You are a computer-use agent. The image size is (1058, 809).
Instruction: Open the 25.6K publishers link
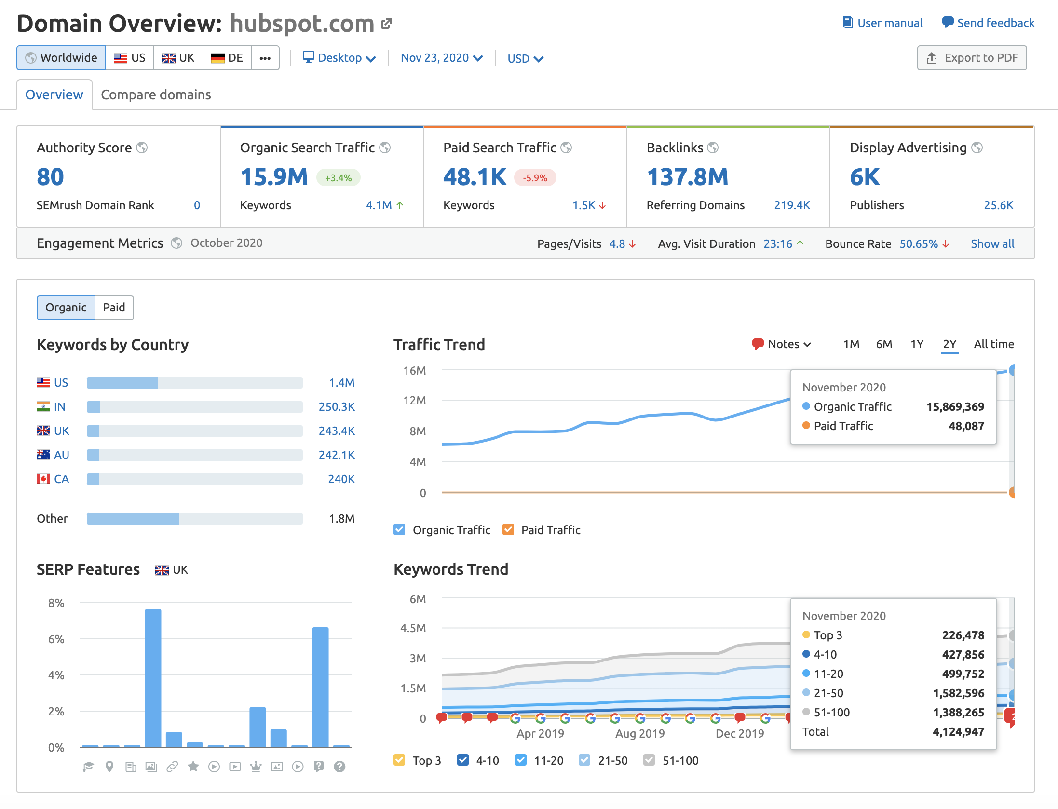[x=998, y=205]
